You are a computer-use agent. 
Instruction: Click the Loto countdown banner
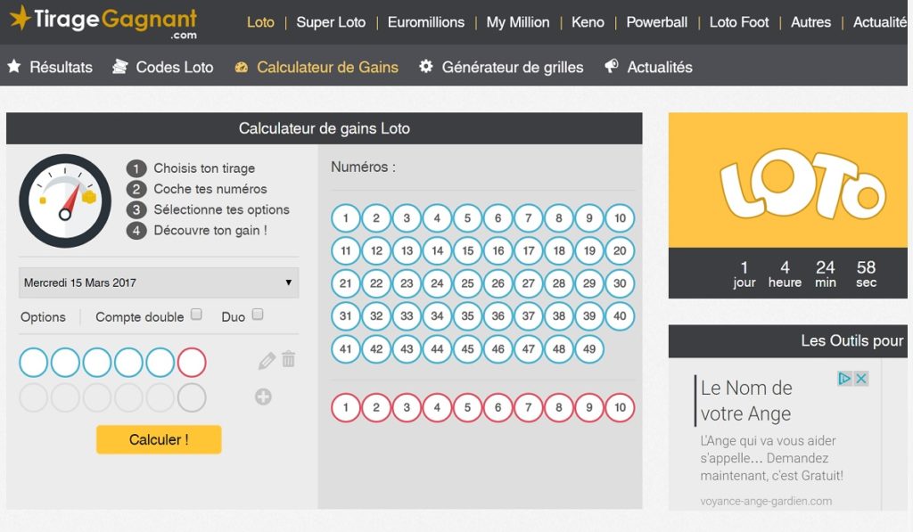pyautogui.click(x=788, y=206)
